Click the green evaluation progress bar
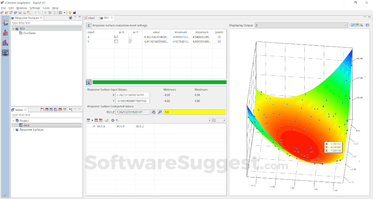This screenshot has height=199, width=373. click(x=159, y=82)
